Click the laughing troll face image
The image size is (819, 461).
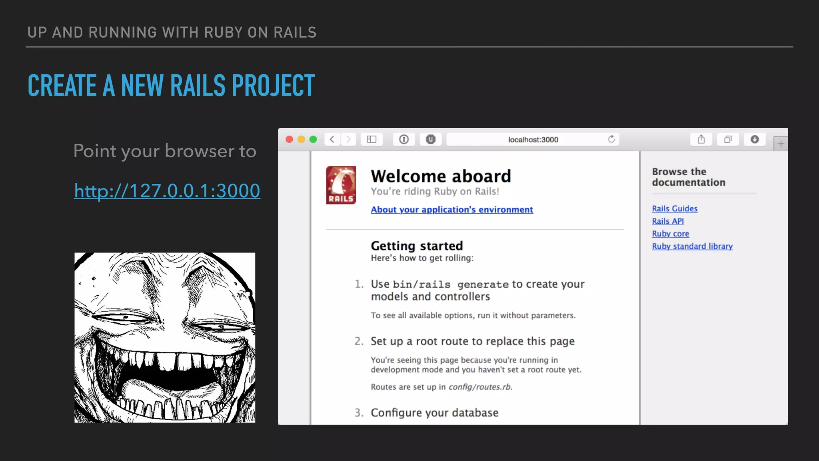[x=165, y=337]
